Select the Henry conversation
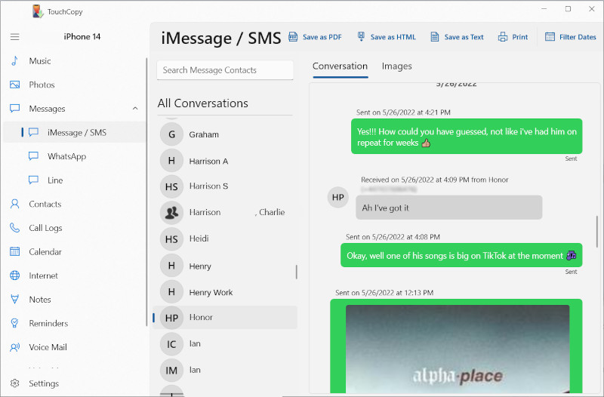 click(225, 266)
